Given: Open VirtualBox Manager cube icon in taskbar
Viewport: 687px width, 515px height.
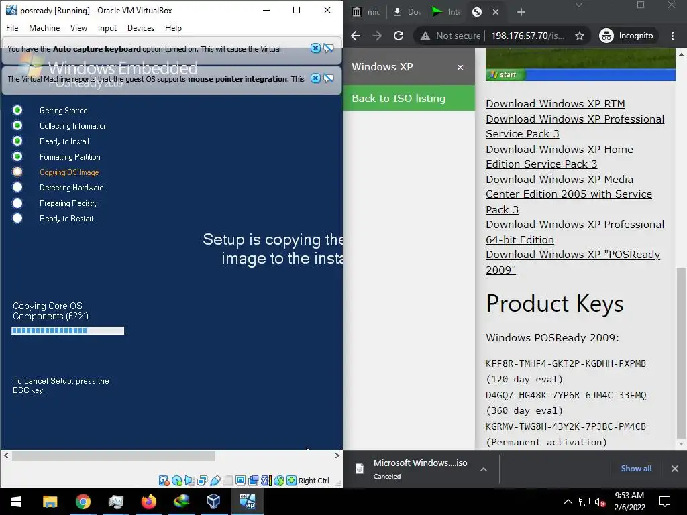Looking at the screenshot, I should click(x=214, y=502).
